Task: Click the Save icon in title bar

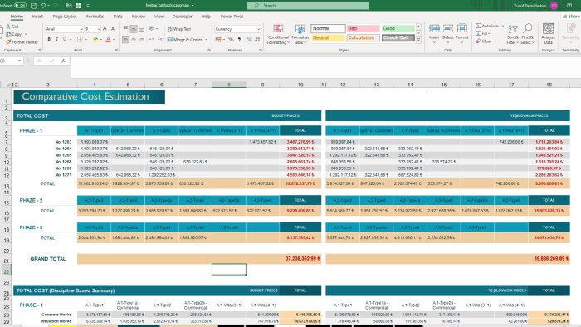Action: click(x=33, y=6)
